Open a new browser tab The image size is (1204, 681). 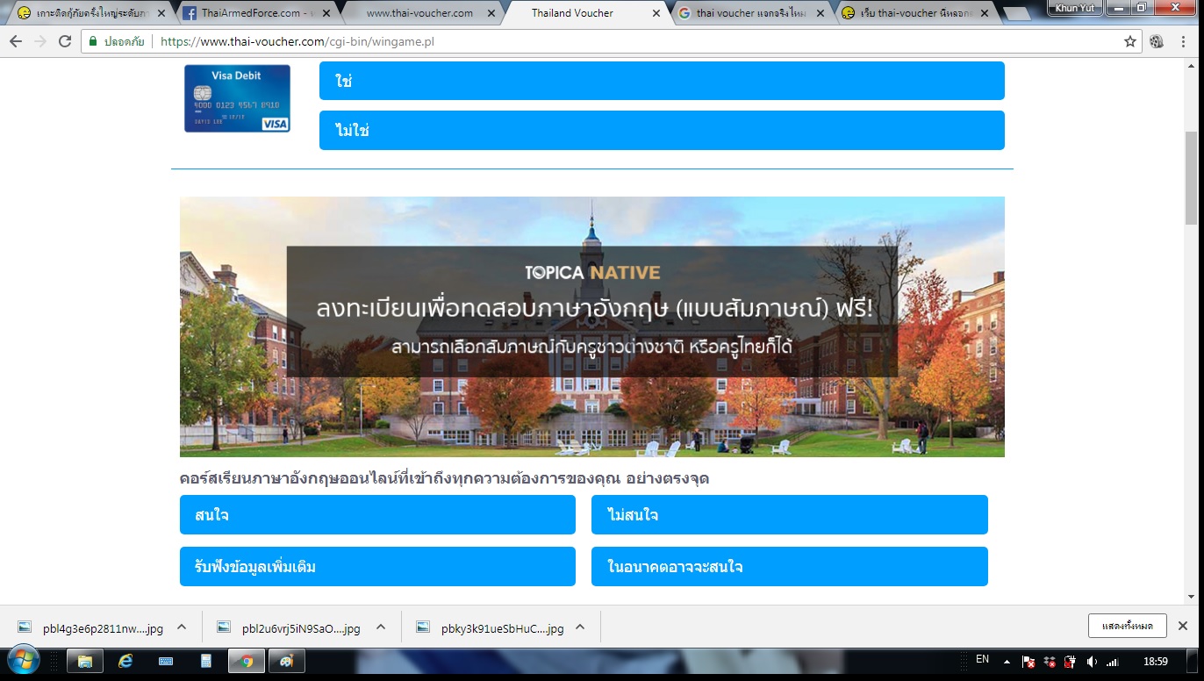(1016, 13)
